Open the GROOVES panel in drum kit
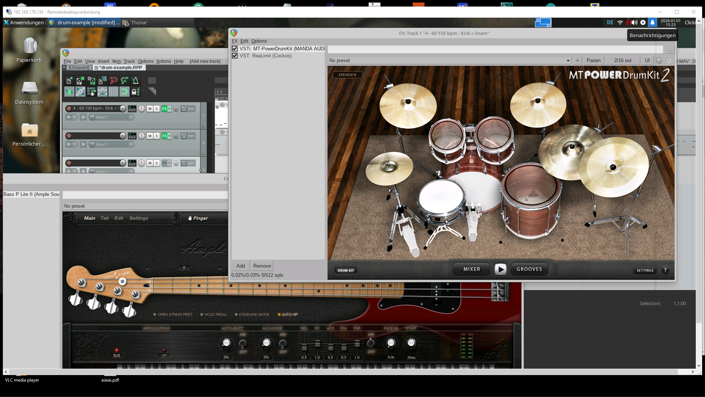 (x=529, y=269)
